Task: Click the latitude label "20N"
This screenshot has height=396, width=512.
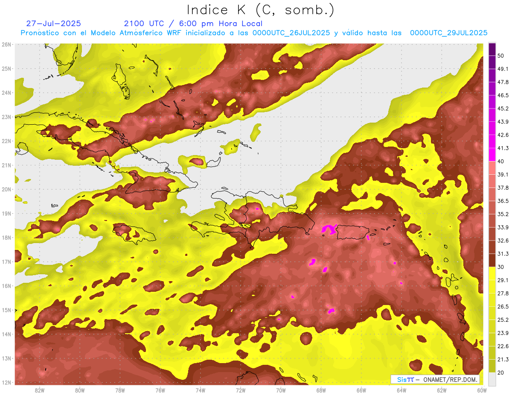Action: point(6,189)
